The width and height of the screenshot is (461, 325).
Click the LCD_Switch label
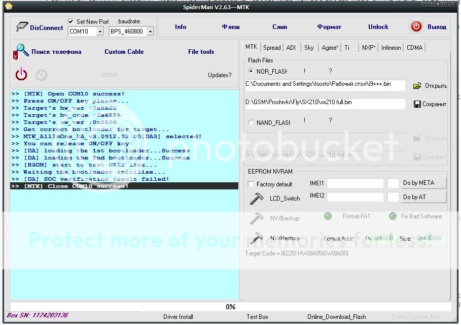pos(285,199)
